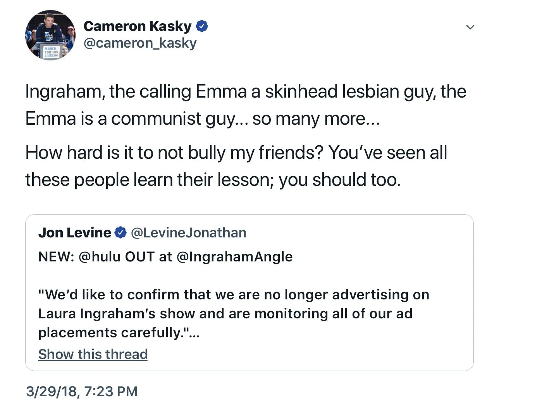Follow the @hulu mention

point(100,256)
